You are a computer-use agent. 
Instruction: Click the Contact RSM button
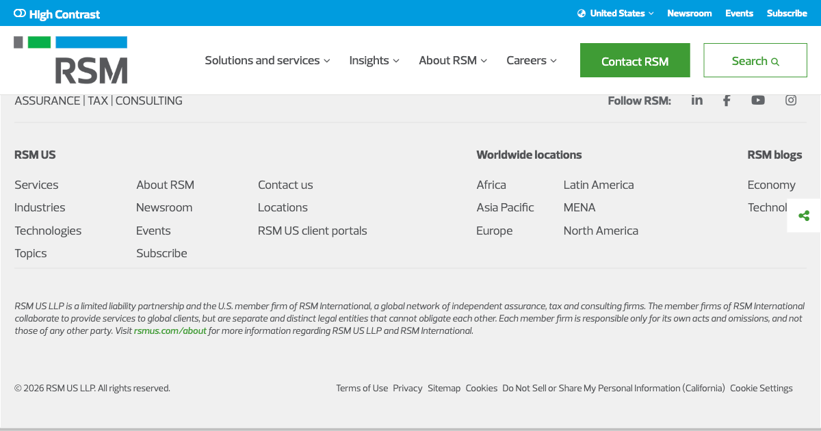tap(635, 61)
